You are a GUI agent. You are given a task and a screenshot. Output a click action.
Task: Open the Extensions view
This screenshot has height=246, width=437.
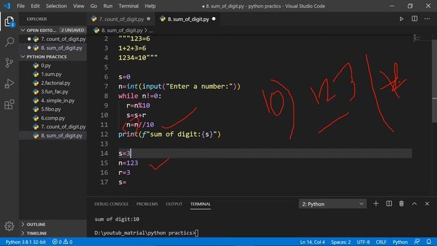click(x=9, y=105)
